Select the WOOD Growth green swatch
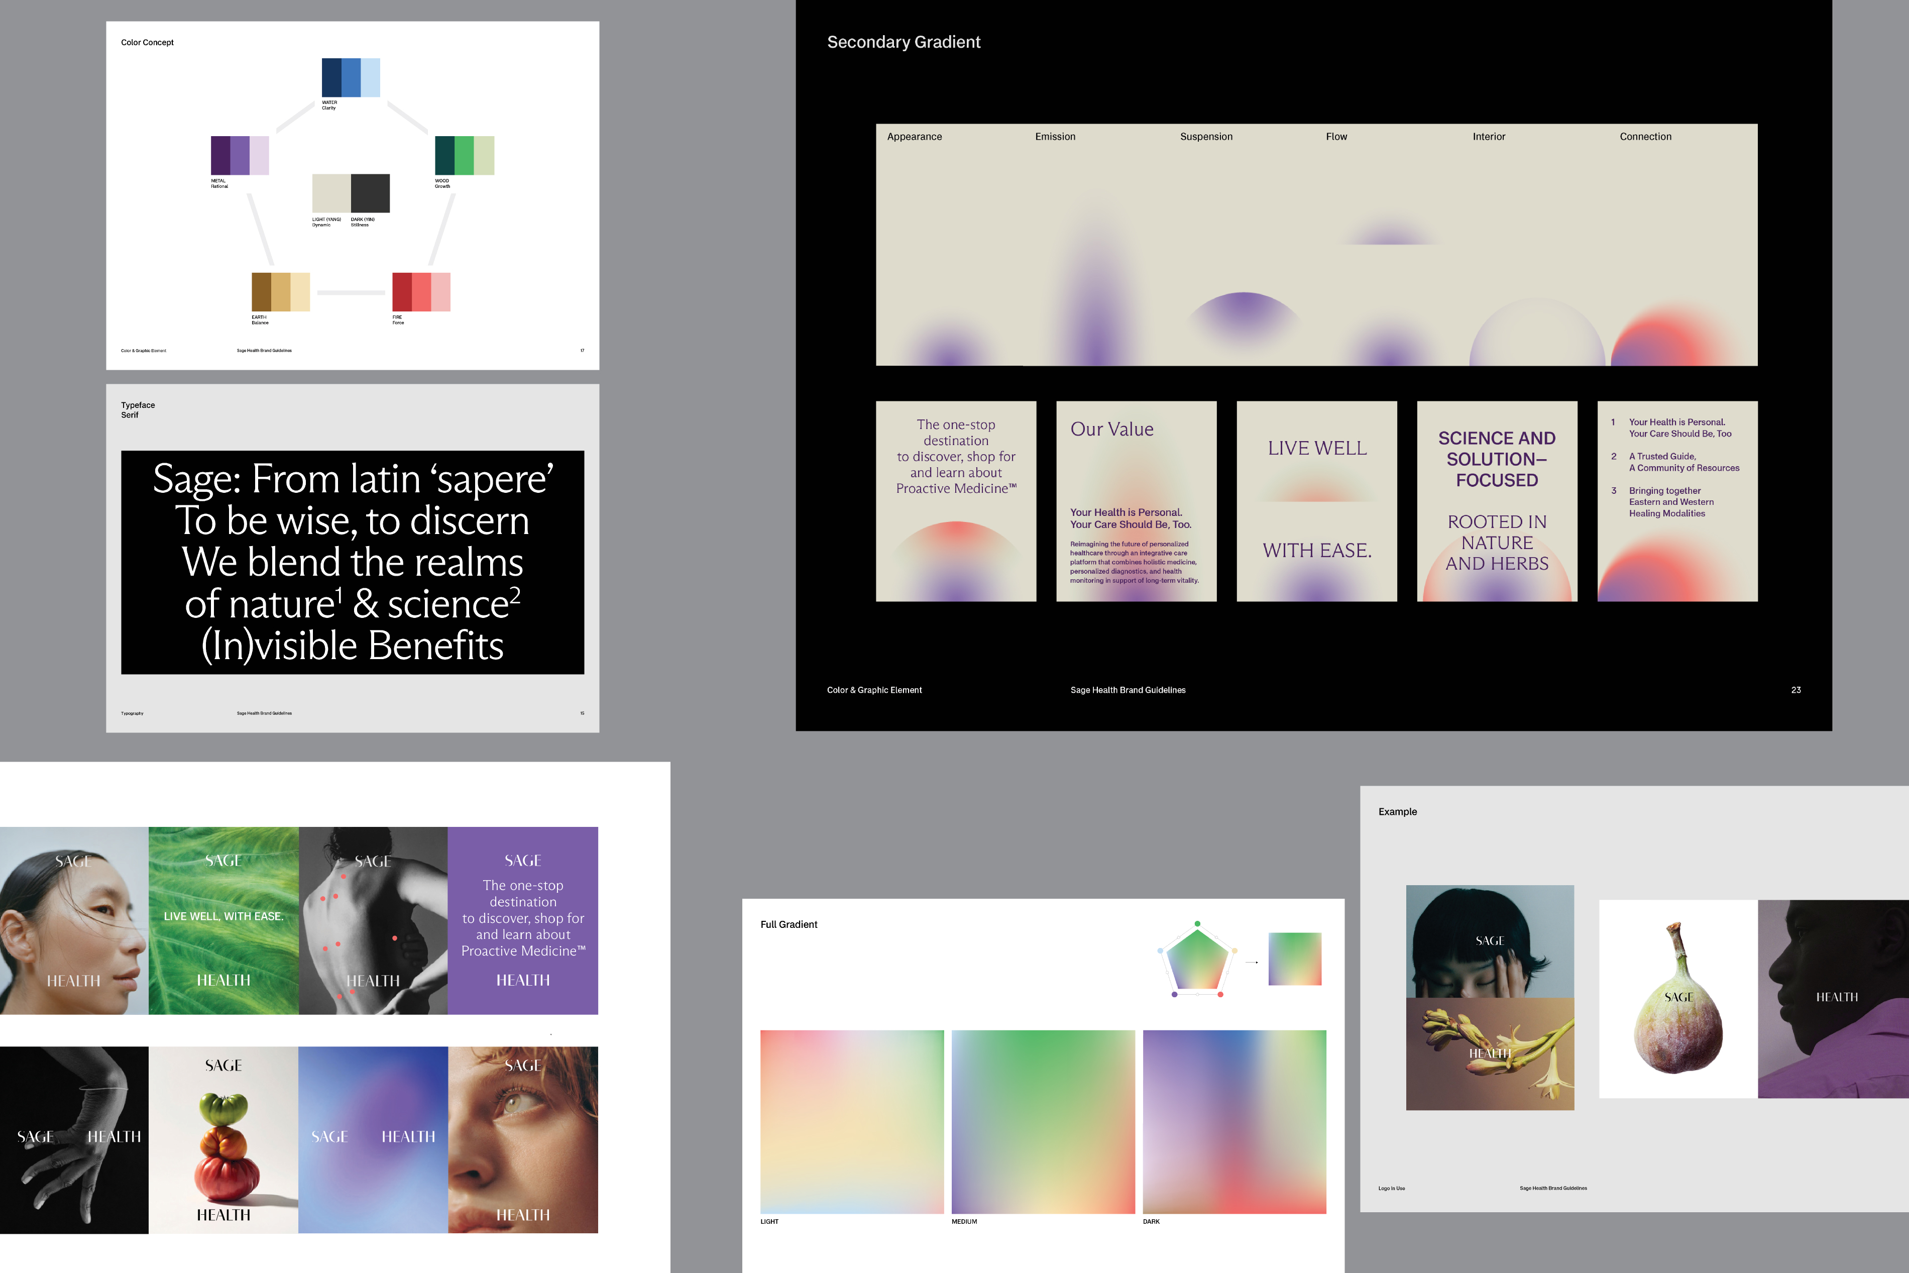The height and width of the screenshot is (1273, 1909). pyautogui.click(x=464, y=155)
